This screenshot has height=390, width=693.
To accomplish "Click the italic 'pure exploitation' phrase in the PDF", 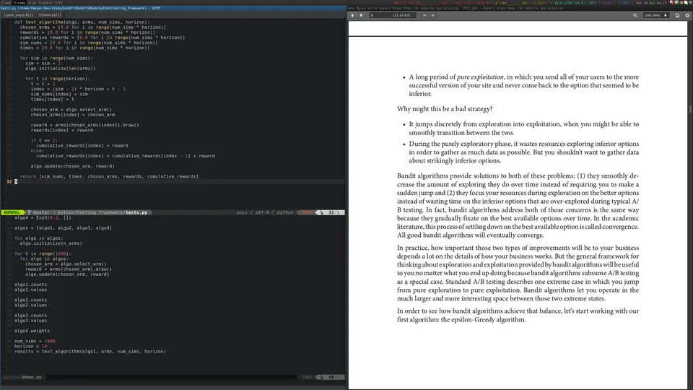I will pyautogui.click(x=480, y=77).
